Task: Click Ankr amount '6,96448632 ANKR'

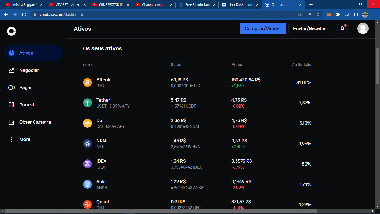Action: point(187,188)
